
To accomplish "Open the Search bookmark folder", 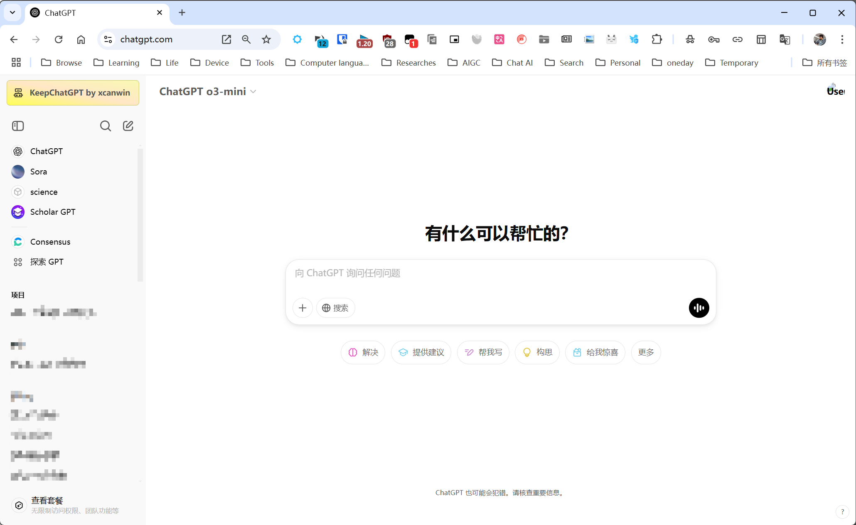I will coord(564,63).
